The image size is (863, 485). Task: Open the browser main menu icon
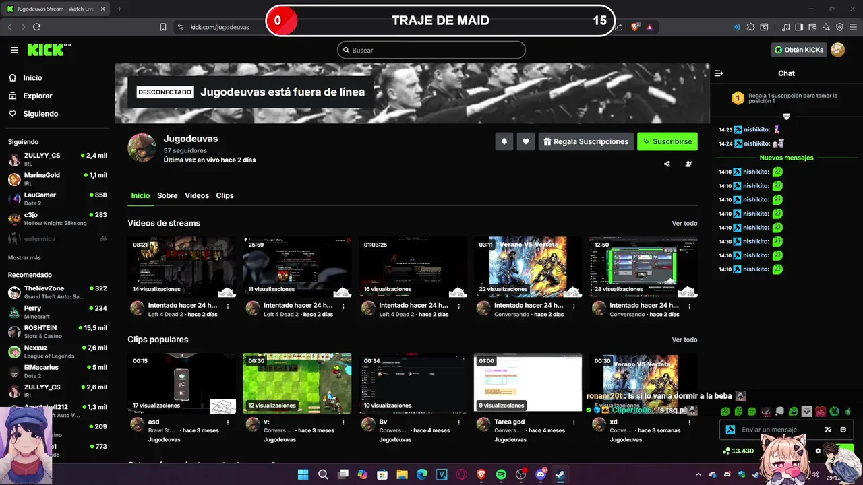coord(853,27)
